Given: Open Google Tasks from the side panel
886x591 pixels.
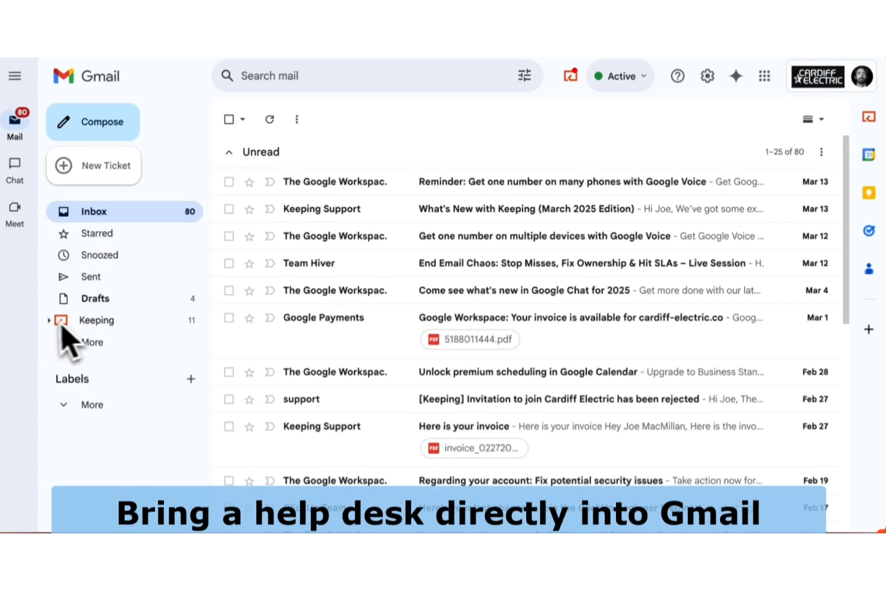Looking at the screenshot, I should pyautogui.click(x=869, y=231).
